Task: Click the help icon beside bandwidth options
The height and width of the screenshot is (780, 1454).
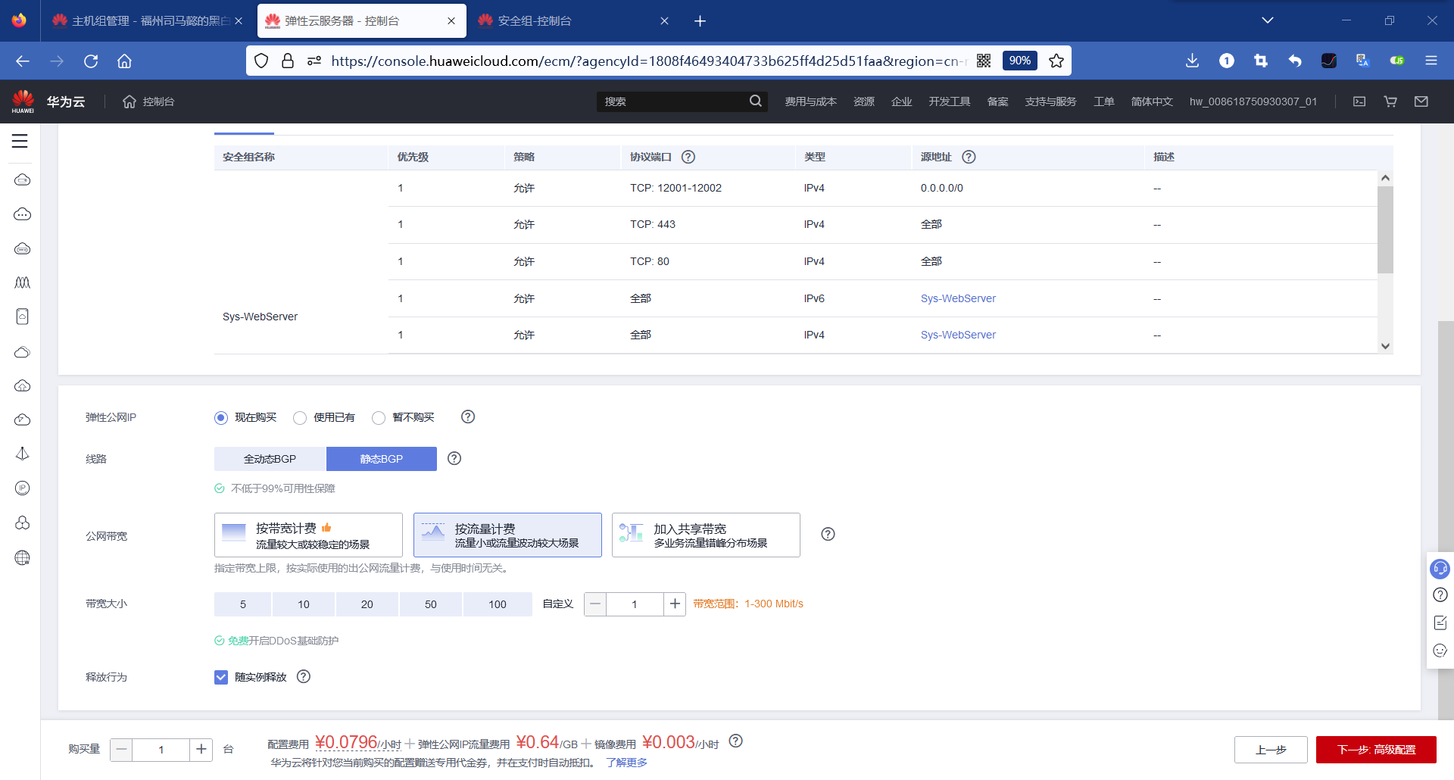Action: [828, 534]
